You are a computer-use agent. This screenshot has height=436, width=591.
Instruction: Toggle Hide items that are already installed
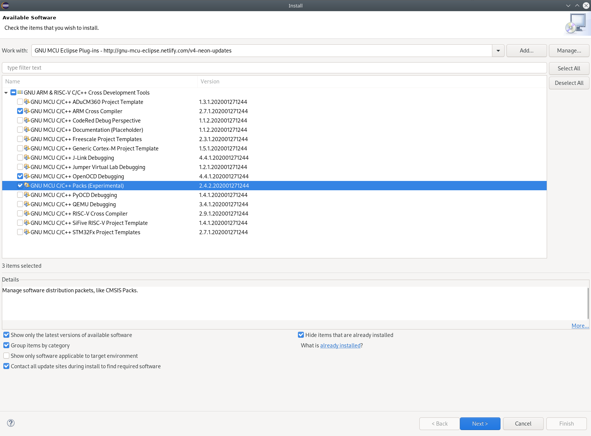point(301,335)
